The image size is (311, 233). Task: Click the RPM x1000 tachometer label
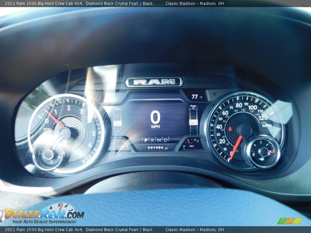click(47, 130)
